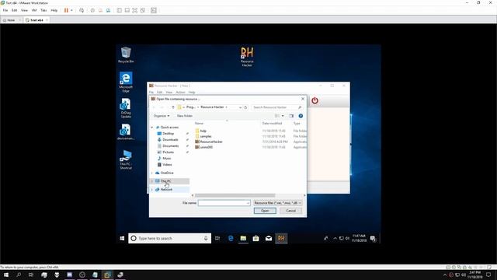
Task: Open Microsoft Edge desktop shortcut icon
Action: [x=126, y=82]
